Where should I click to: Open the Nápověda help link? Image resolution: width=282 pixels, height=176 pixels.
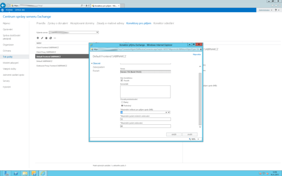(x=197, y=55)
